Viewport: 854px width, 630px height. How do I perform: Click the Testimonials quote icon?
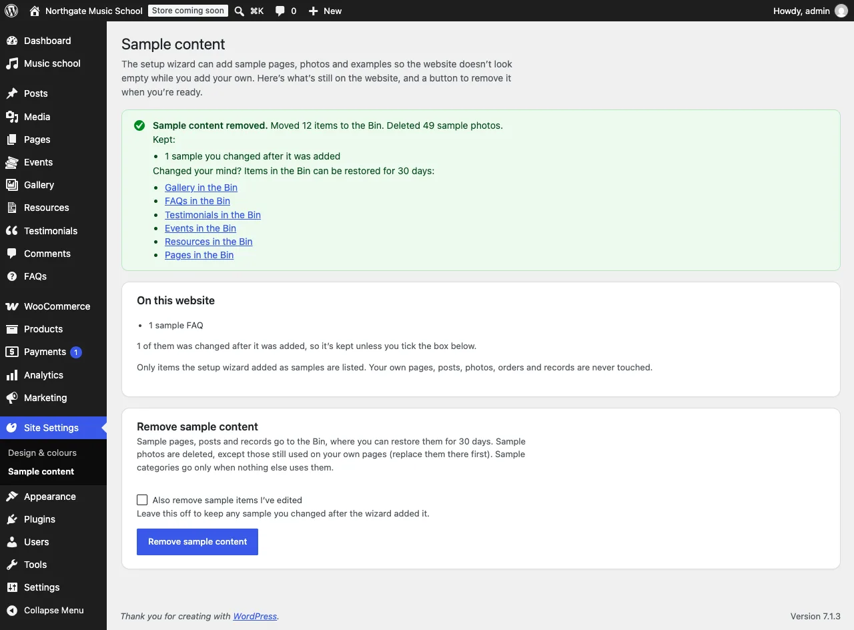click(12, 231)
